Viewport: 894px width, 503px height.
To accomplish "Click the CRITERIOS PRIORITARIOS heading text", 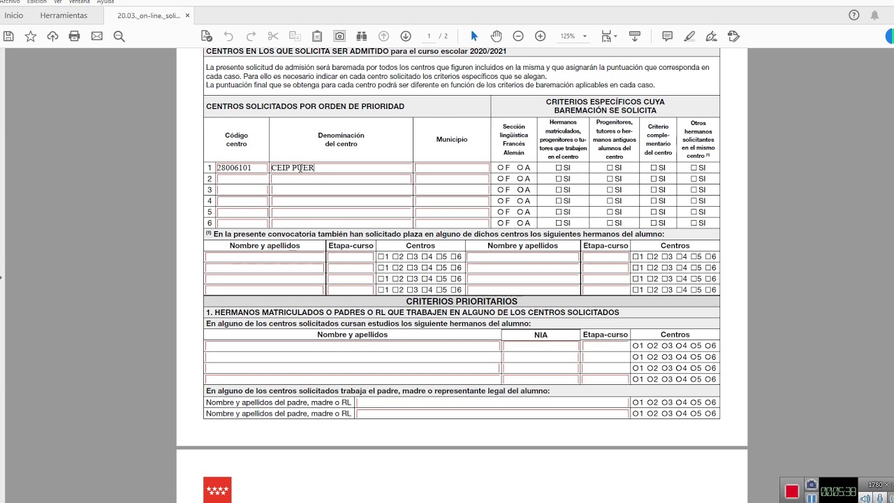I will tap(462, 301).
